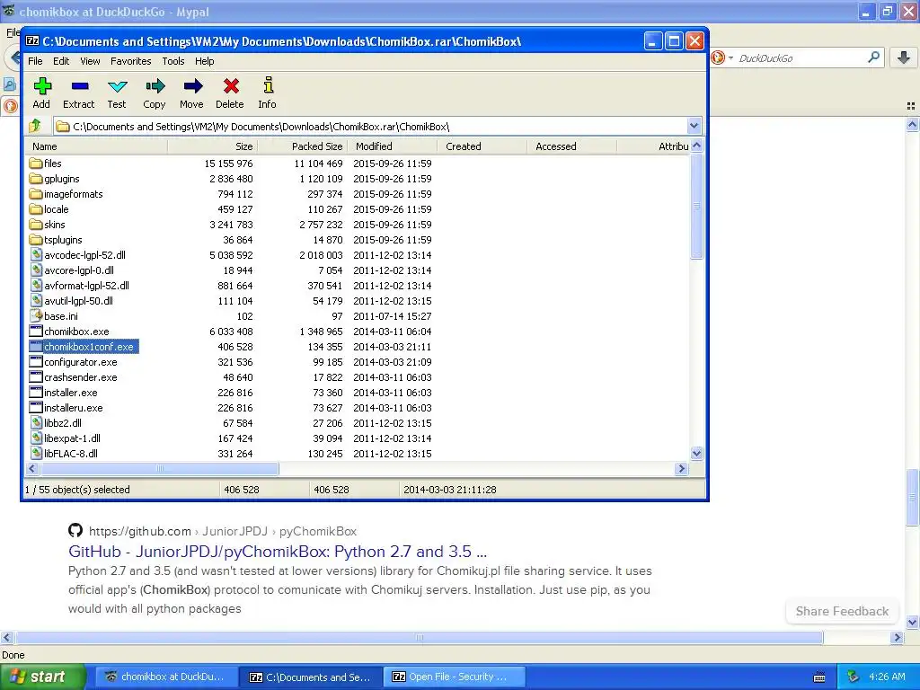Click configurator.exe file icon

(x=36, y=361)
